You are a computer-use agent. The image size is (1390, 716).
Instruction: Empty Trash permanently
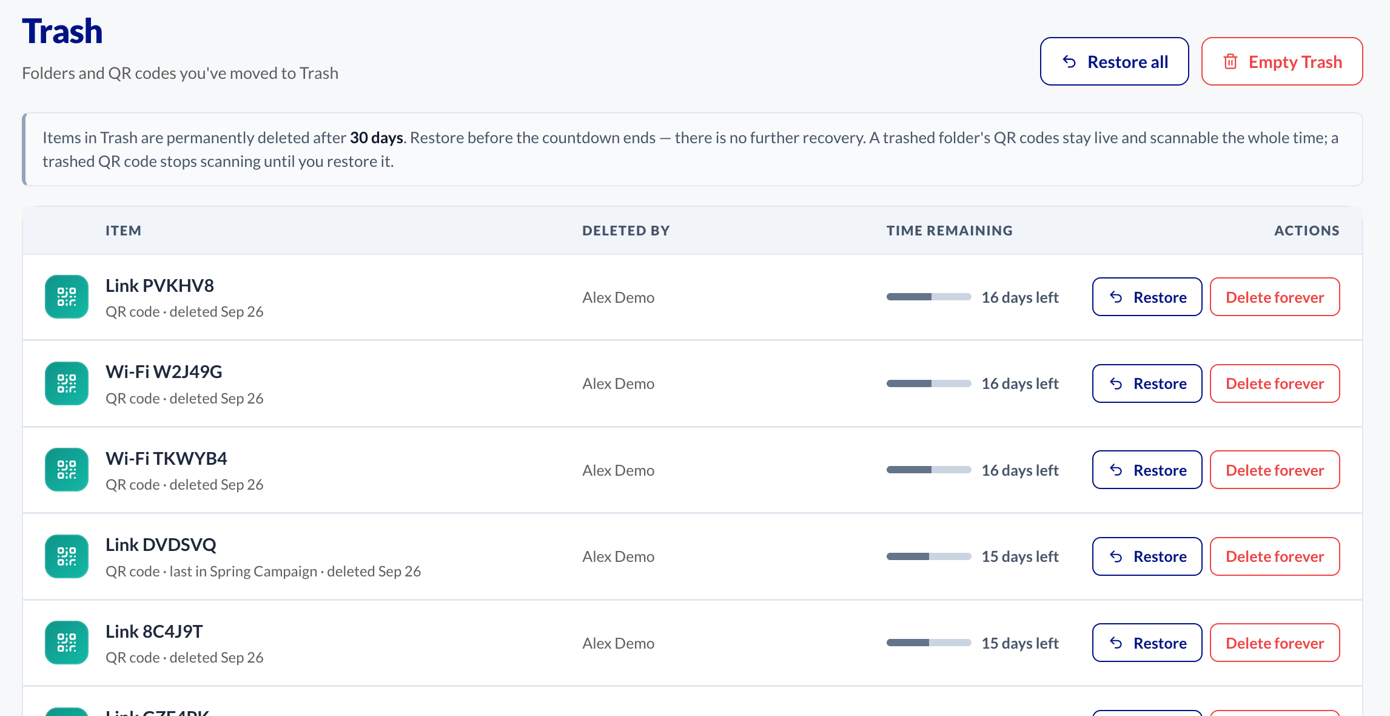tap(1282, 61)
